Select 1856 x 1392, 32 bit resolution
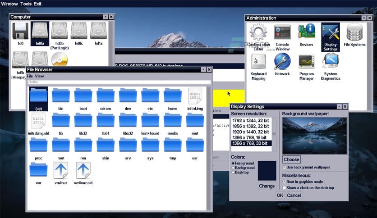The width and height of the screenshot is (377, 218). coord(251,126)
